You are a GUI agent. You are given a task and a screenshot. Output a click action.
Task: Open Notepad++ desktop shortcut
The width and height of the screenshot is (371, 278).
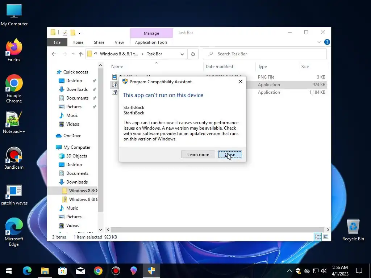click(x=14, y=123)
